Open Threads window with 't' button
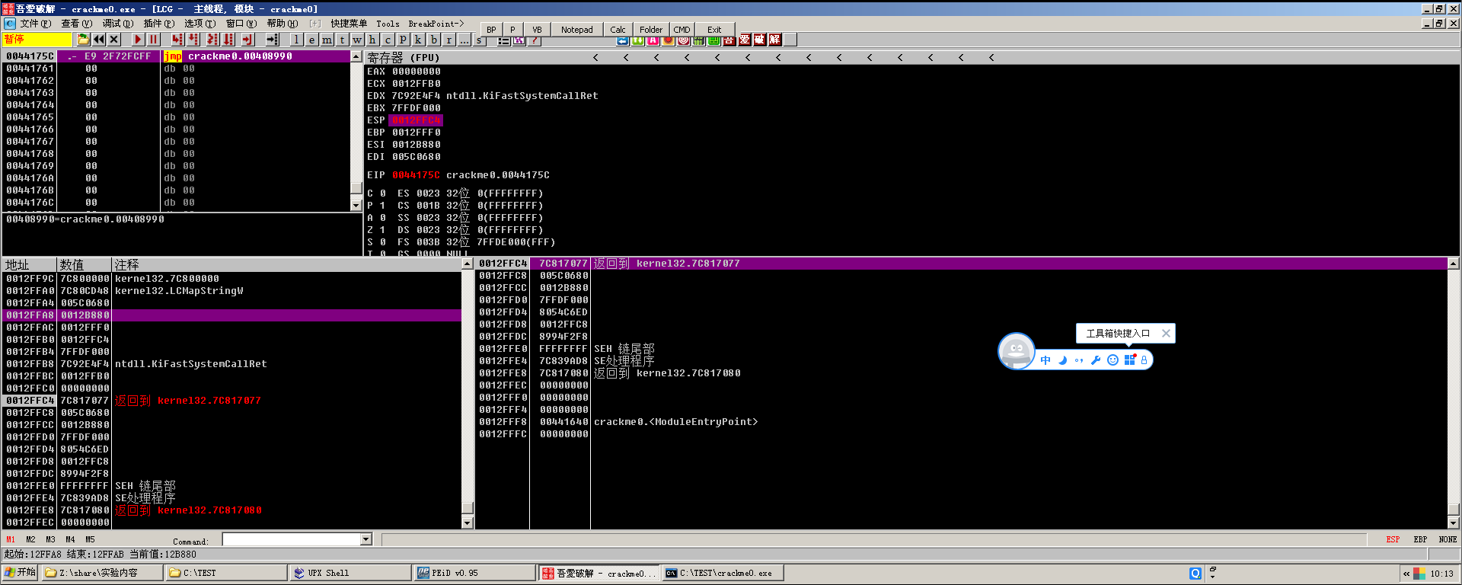Image resolution: width=1462 pixels, height=585 pixels. tap(342, 40)
